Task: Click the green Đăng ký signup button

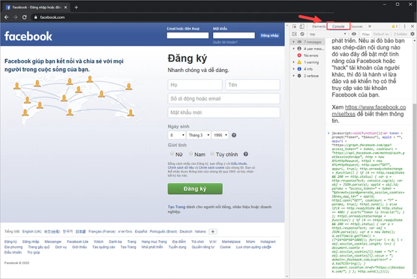Action: point(195,188)
